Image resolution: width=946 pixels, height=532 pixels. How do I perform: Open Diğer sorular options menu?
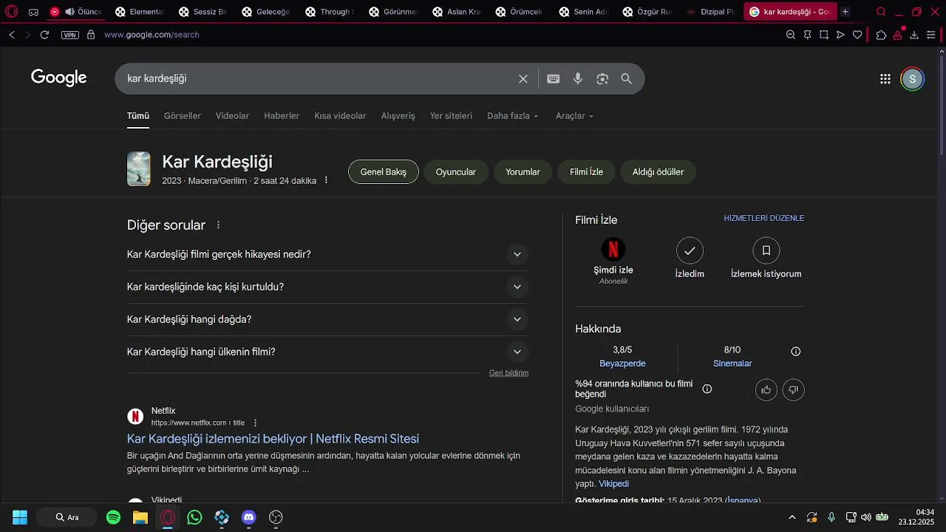218,225
